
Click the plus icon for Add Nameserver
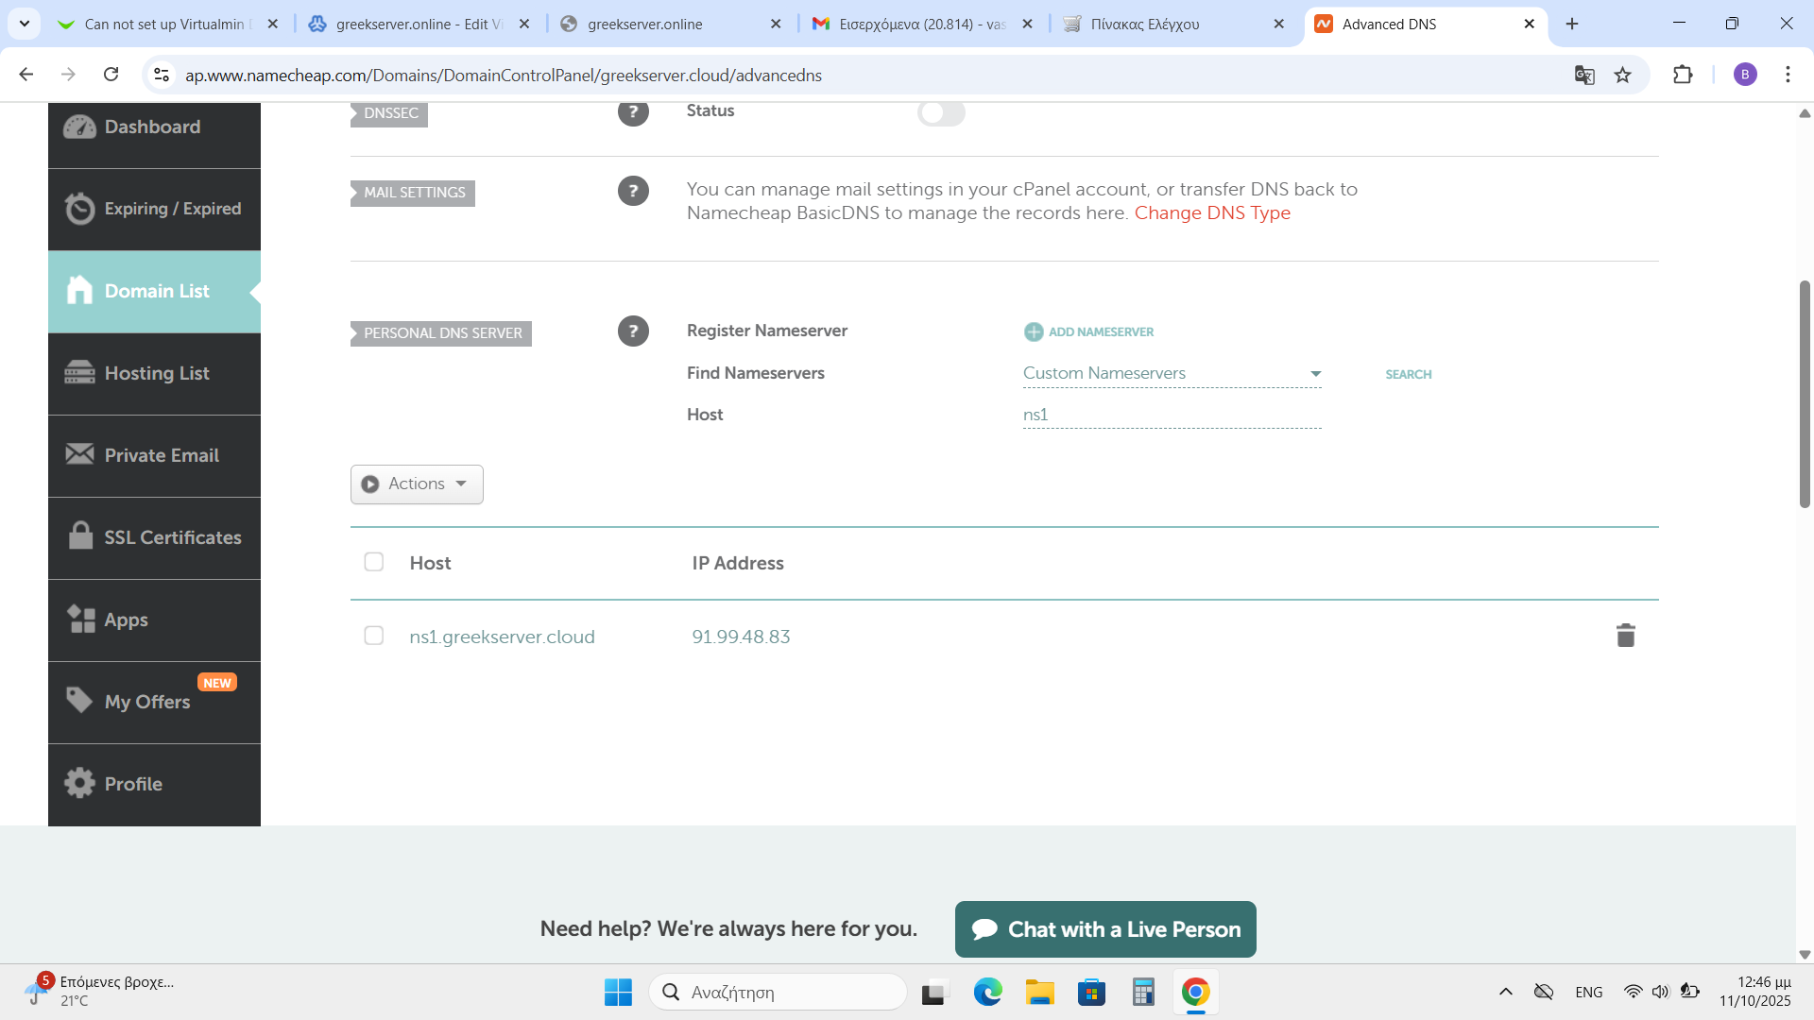[x=1034, y=331]
